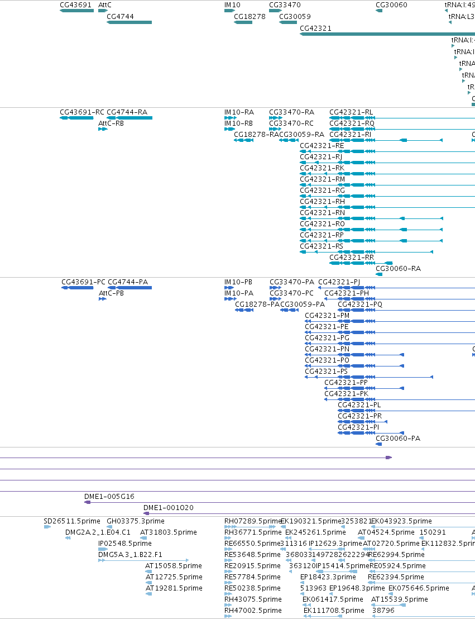
Task: Click the CG42321 gene label
Action: click(315, 28)
